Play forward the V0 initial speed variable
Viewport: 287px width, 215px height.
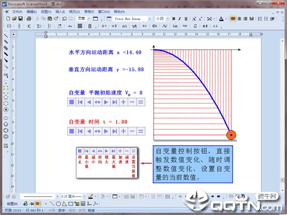(x=106, y=102)
